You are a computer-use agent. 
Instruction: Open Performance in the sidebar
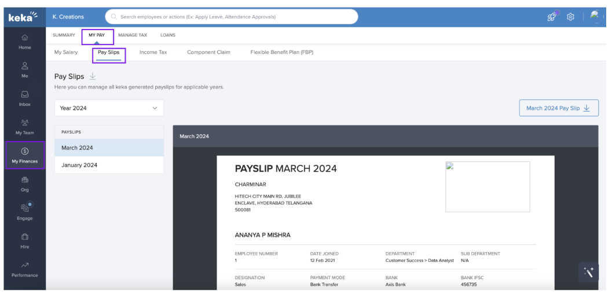25,269
